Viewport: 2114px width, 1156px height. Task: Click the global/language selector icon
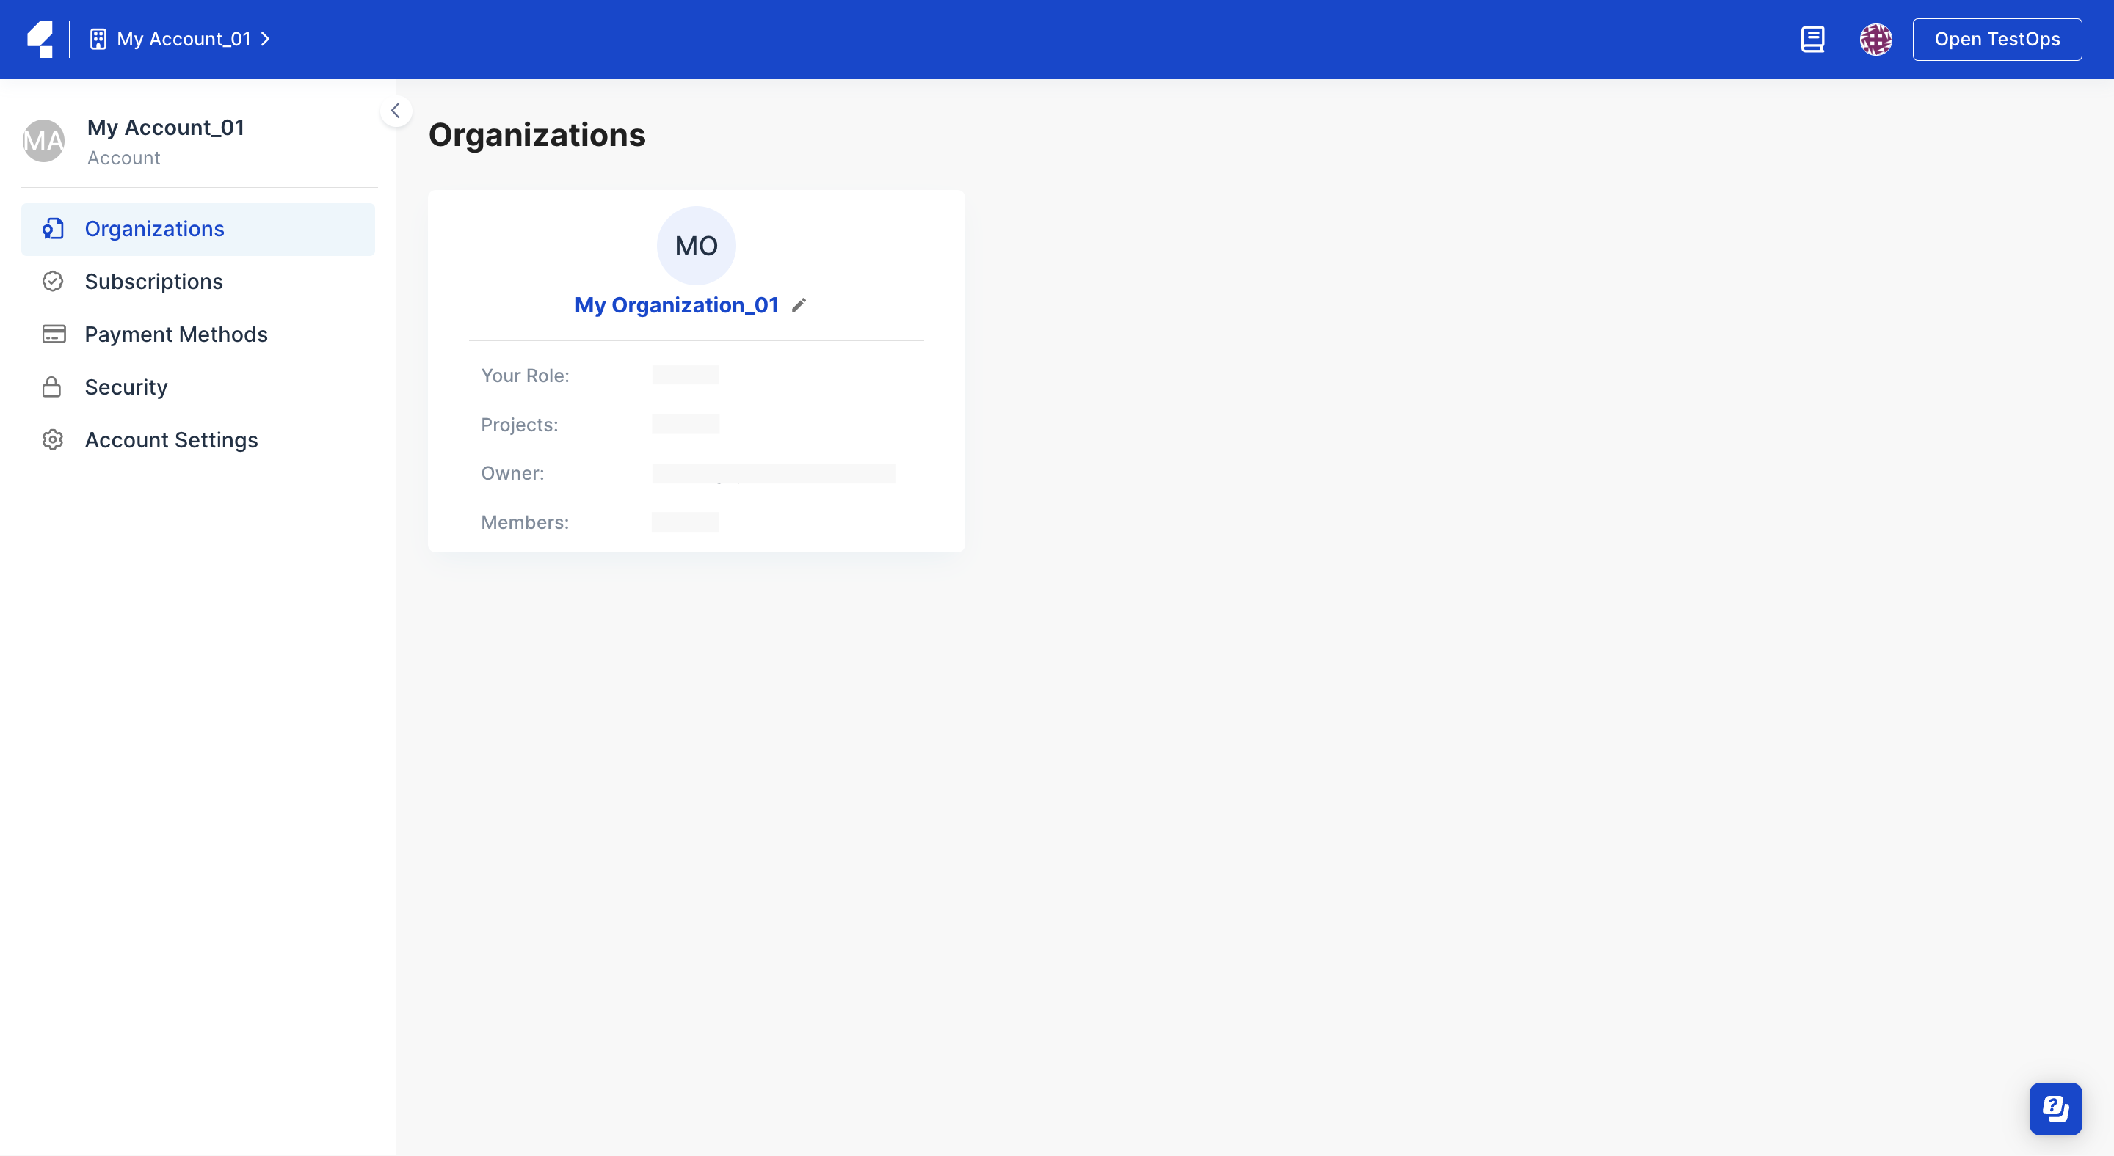point(1875,38)
